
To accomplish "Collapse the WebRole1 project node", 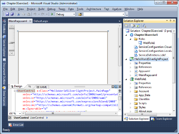I will pos(126,79).
